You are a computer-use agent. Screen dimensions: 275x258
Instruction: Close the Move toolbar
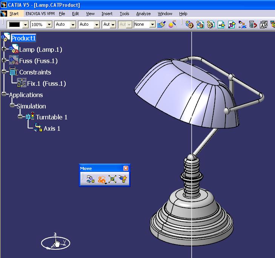tap(126, 168)
